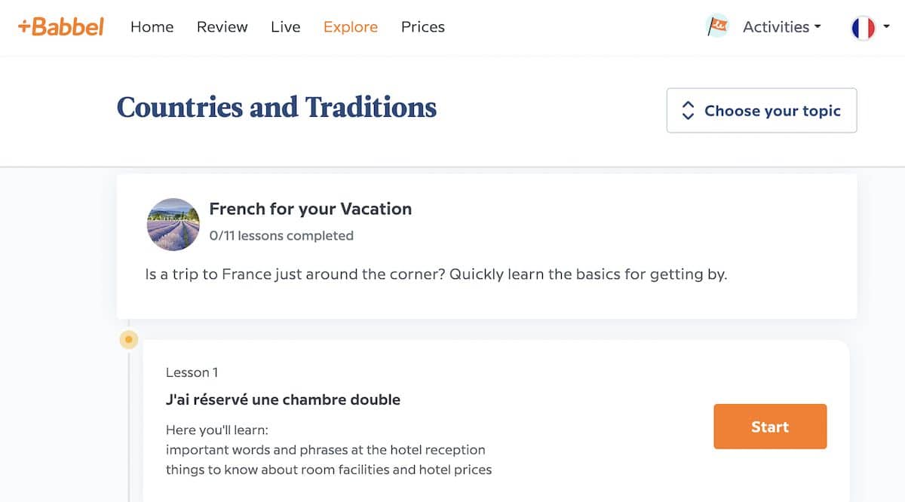Switch to the Live tab

(285, 26)
